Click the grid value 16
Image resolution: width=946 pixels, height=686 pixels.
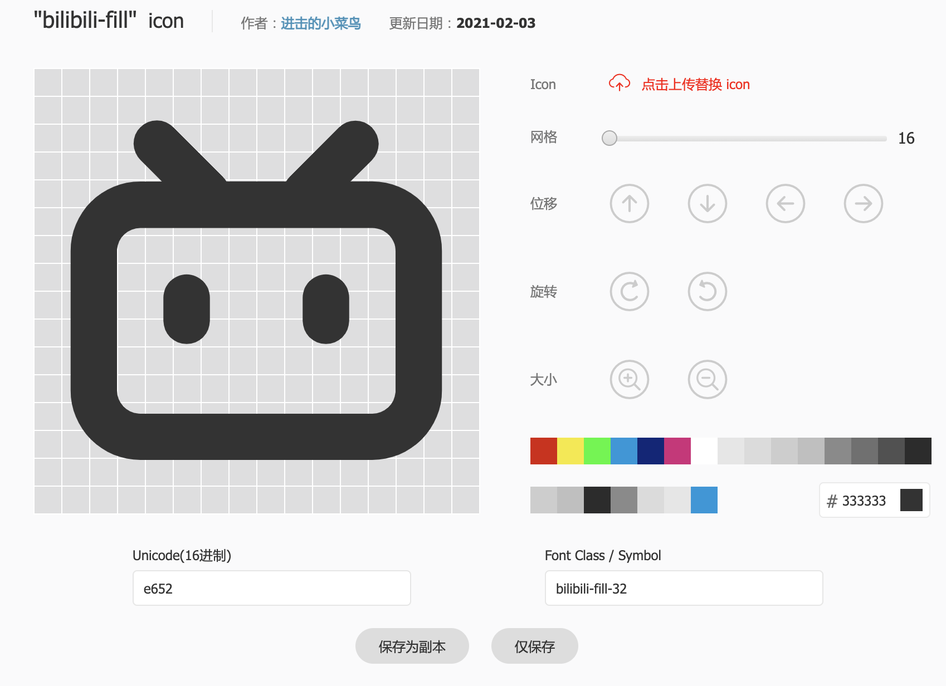(906, 138)
